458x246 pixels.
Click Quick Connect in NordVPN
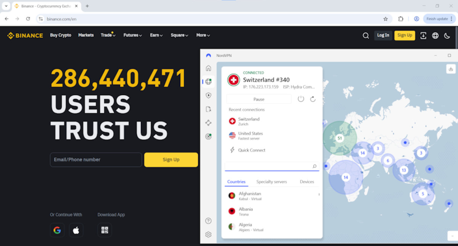click(252, 150)
